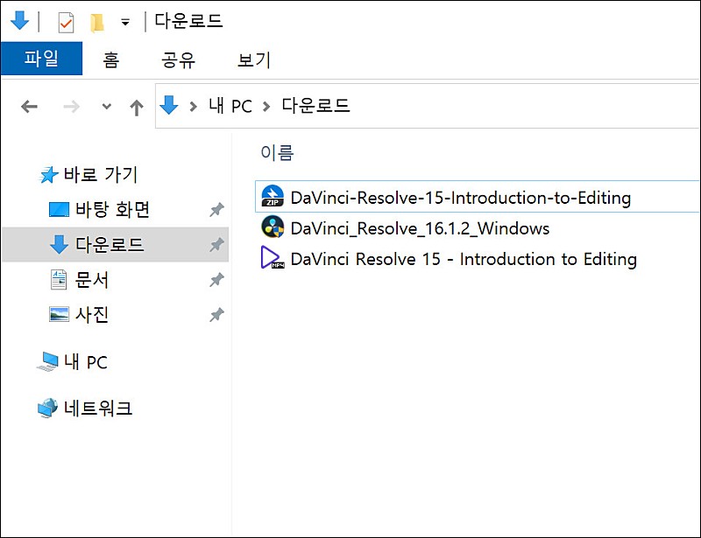Click the DaVinci Resolve installer icon

pos(273,227)
